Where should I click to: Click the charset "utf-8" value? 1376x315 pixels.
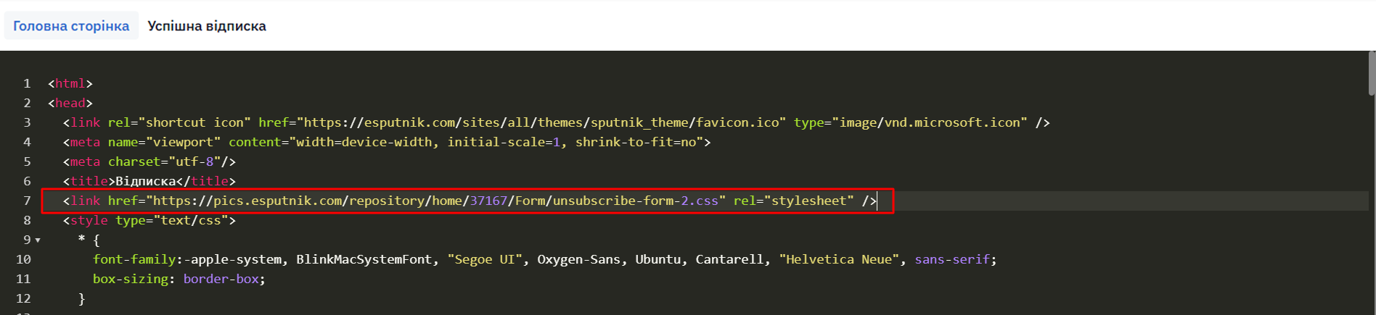pos(194,161)
